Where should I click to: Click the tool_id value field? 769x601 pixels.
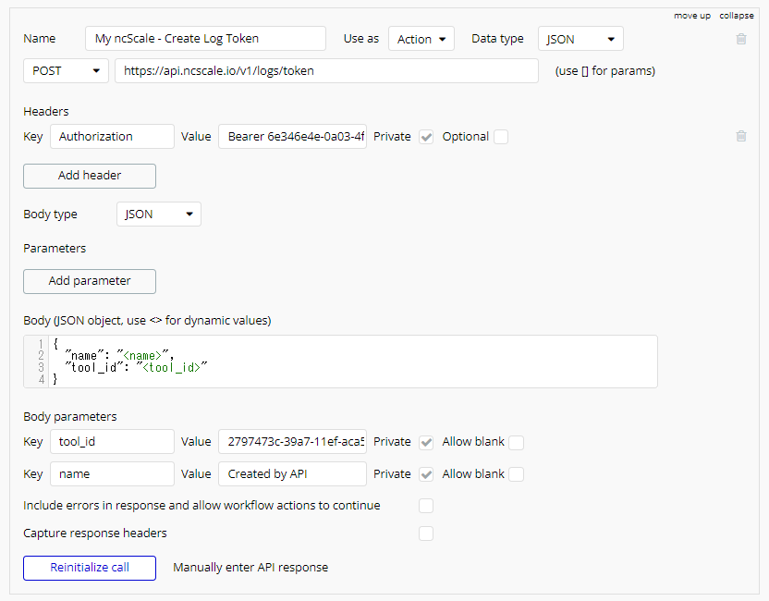[292, 442]
